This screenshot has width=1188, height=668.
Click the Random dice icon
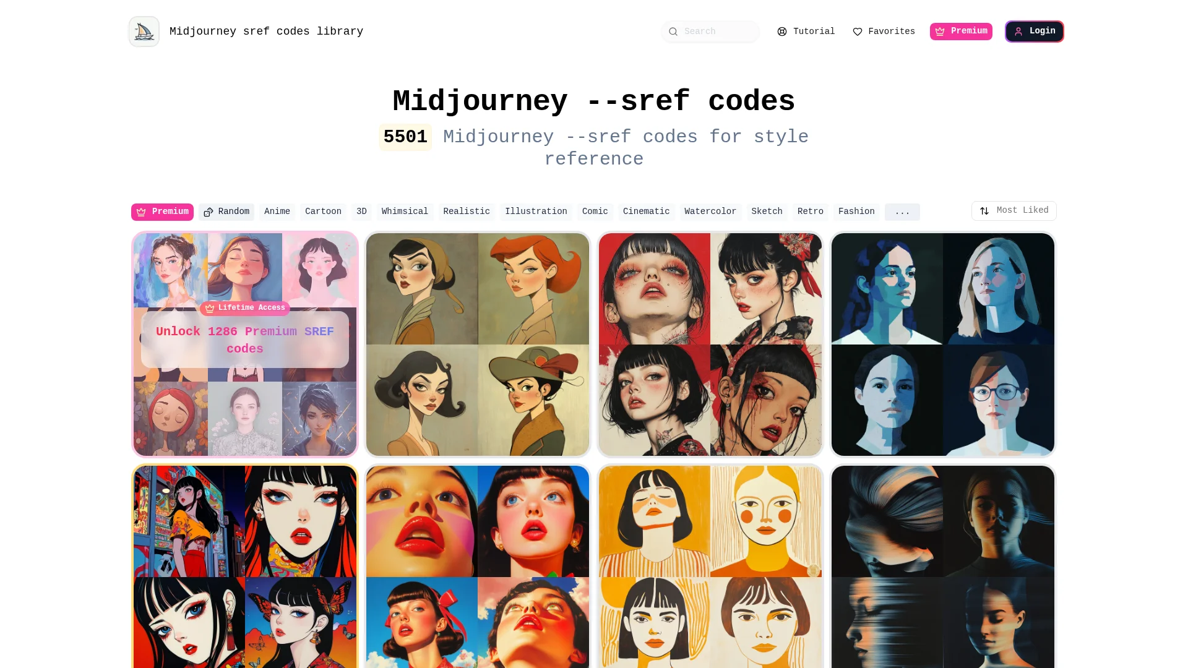tap(209, 212)
